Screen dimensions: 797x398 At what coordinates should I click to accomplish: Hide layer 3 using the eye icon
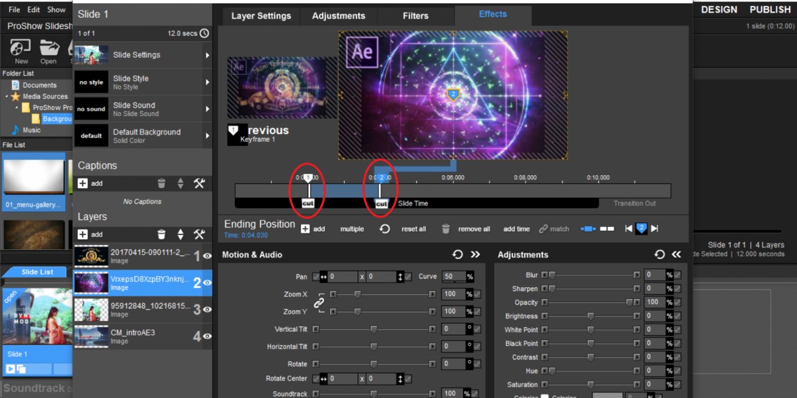pyautogui.click(x=207, y=309)
